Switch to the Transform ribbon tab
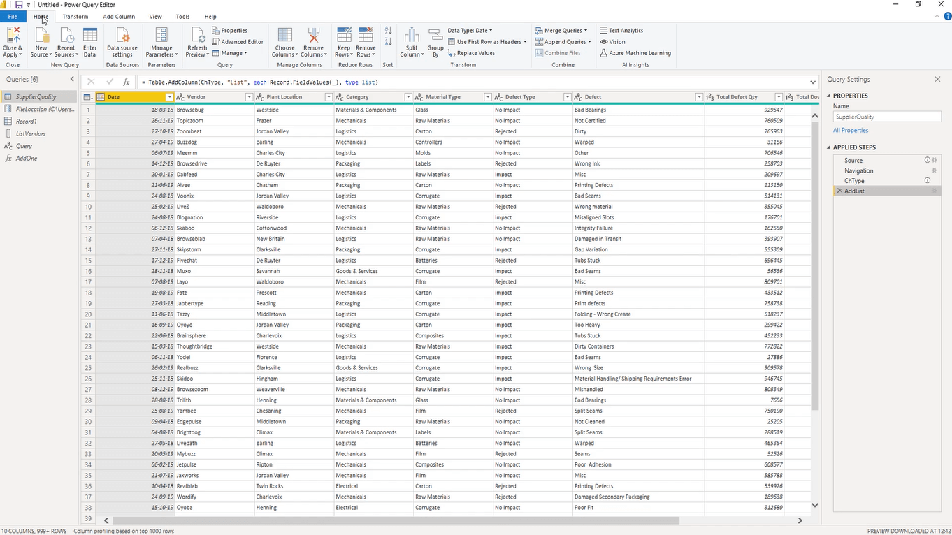 click(75, 17)
